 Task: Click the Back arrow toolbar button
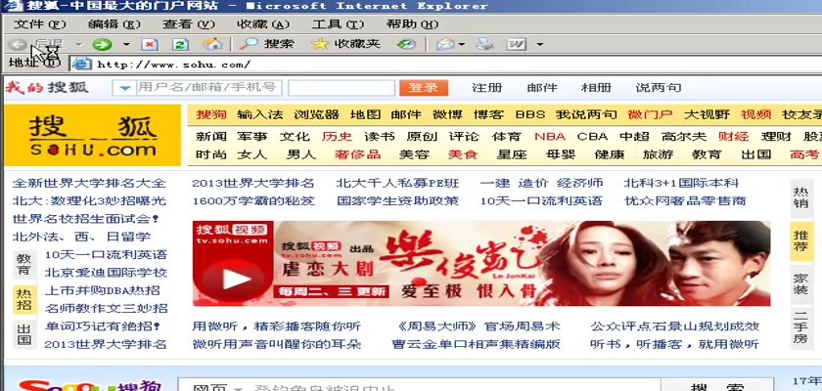(18, 45)
